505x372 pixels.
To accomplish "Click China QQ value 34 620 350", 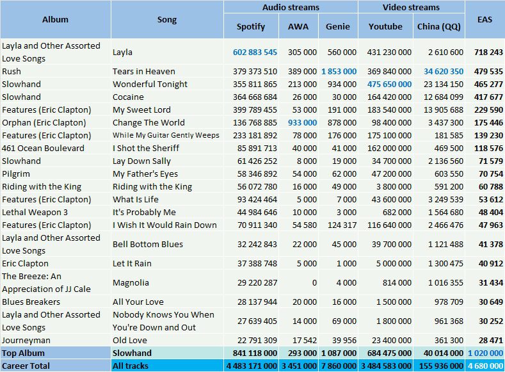I will (x=444, y=71).
